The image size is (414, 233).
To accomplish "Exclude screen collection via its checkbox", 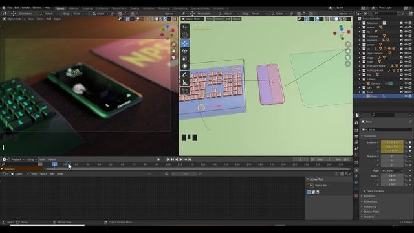I will coord(402,45).
